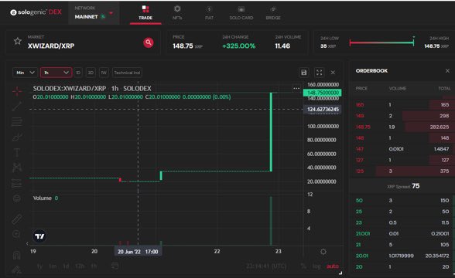
Task: Close the Orderbook panel
Action: [x=447, y=71]
